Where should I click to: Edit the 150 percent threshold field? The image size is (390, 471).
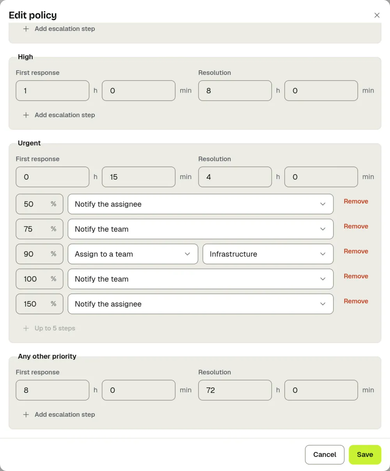tap(39, 304)
